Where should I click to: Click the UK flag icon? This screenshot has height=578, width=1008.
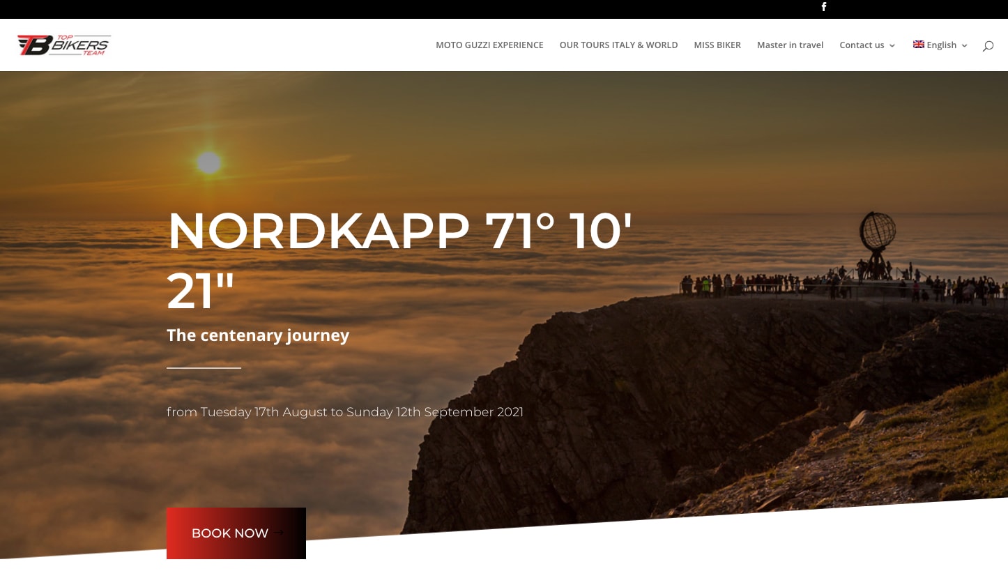[918, 45]
